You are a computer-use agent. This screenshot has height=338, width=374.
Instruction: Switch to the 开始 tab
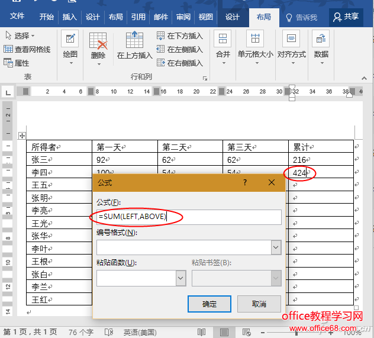(47, 17)
